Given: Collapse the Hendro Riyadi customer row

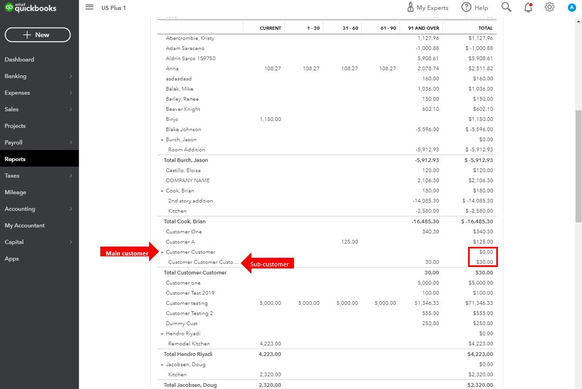Looking at the screenshot, I should (x=162, y=334).
